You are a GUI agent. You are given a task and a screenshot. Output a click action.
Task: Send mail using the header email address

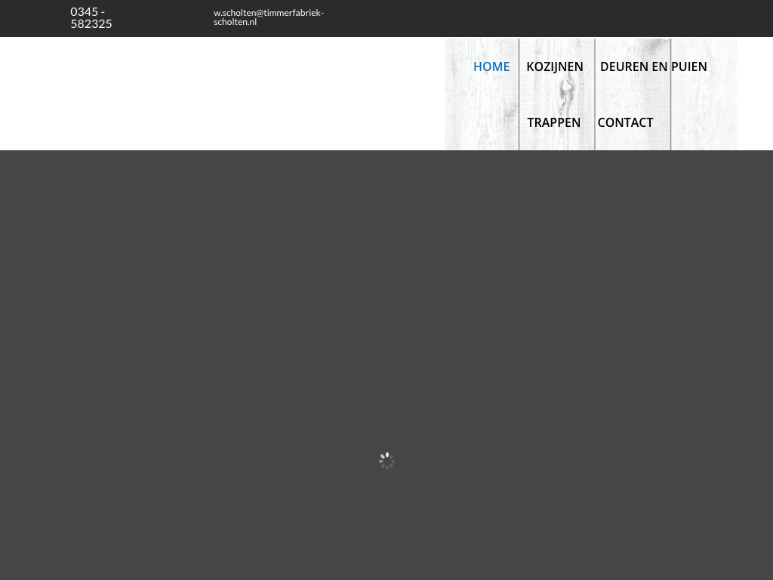click(x=268, y=17)
